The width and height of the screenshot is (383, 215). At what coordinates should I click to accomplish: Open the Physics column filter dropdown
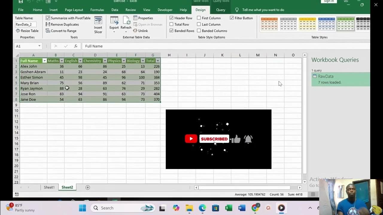pyautogui.click(x=124, y=61)
